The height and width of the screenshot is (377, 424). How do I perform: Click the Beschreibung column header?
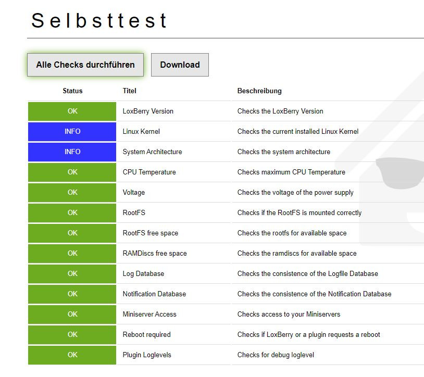(x=259, y=91)
